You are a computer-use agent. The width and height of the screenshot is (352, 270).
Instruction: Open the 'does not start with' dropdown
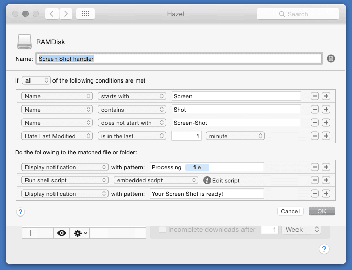tap(132, 123)
